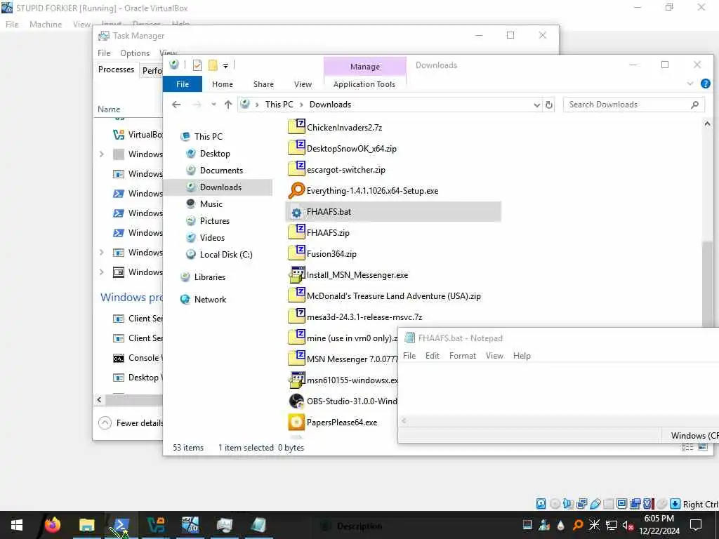This screenshot has width=719, height=539.
Task: Select Desktop in navigation pane
Action: [x=215, y=154]
